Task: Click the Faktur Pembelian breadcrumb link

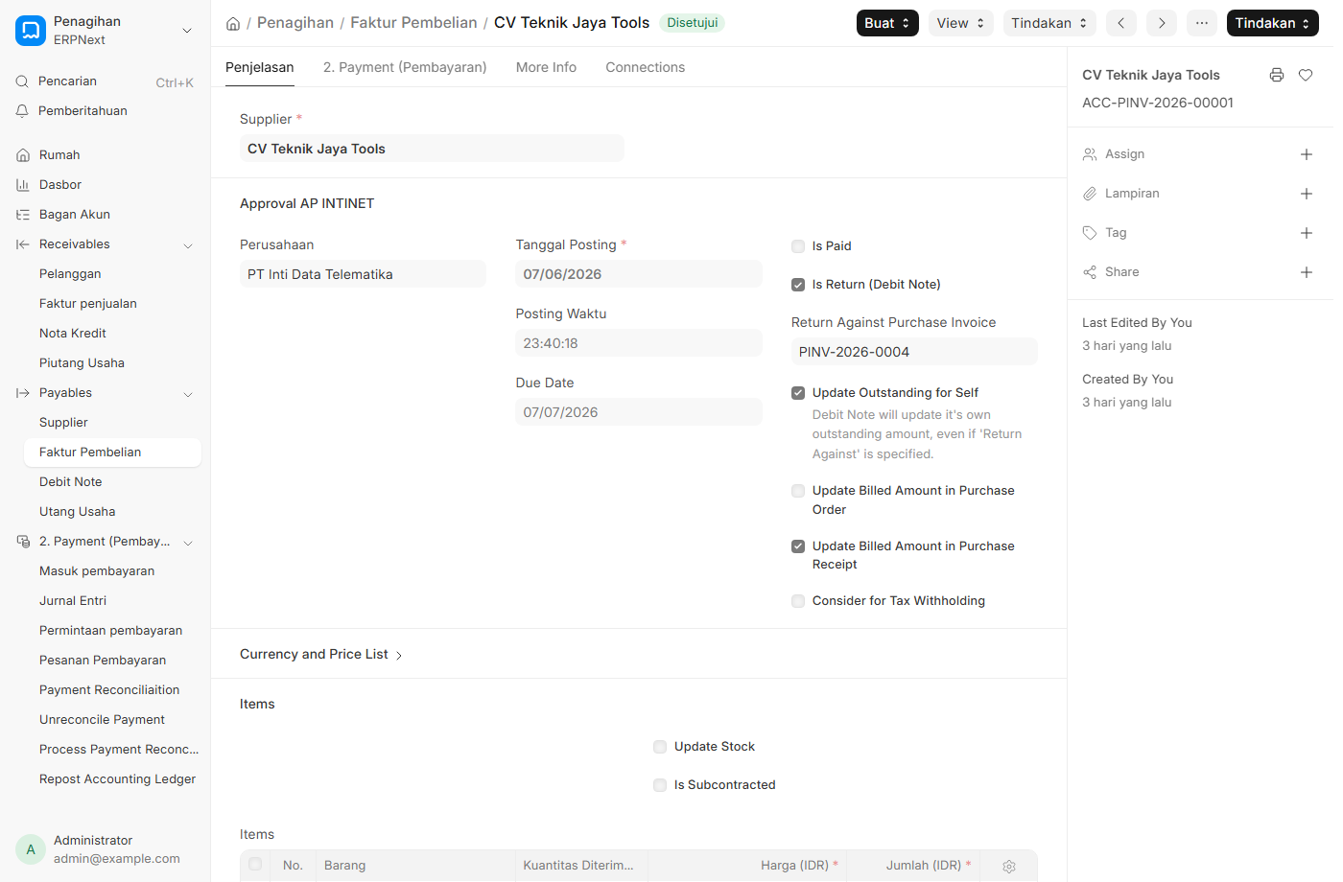Action: pos(413,23)
